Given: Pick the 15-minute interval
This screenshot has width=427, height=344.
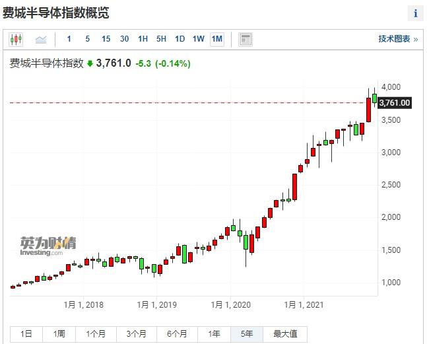Looking at the screenshot, I should pos(106,39).
